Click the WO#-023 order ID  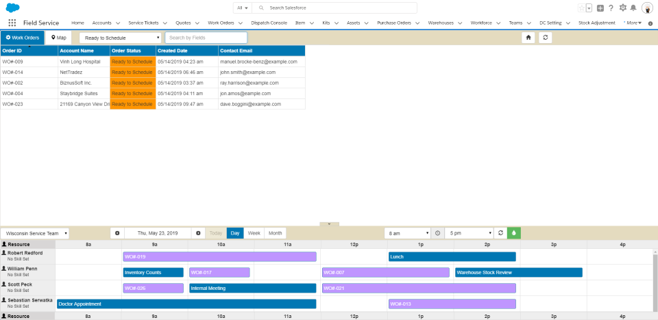tap(12, 104)
